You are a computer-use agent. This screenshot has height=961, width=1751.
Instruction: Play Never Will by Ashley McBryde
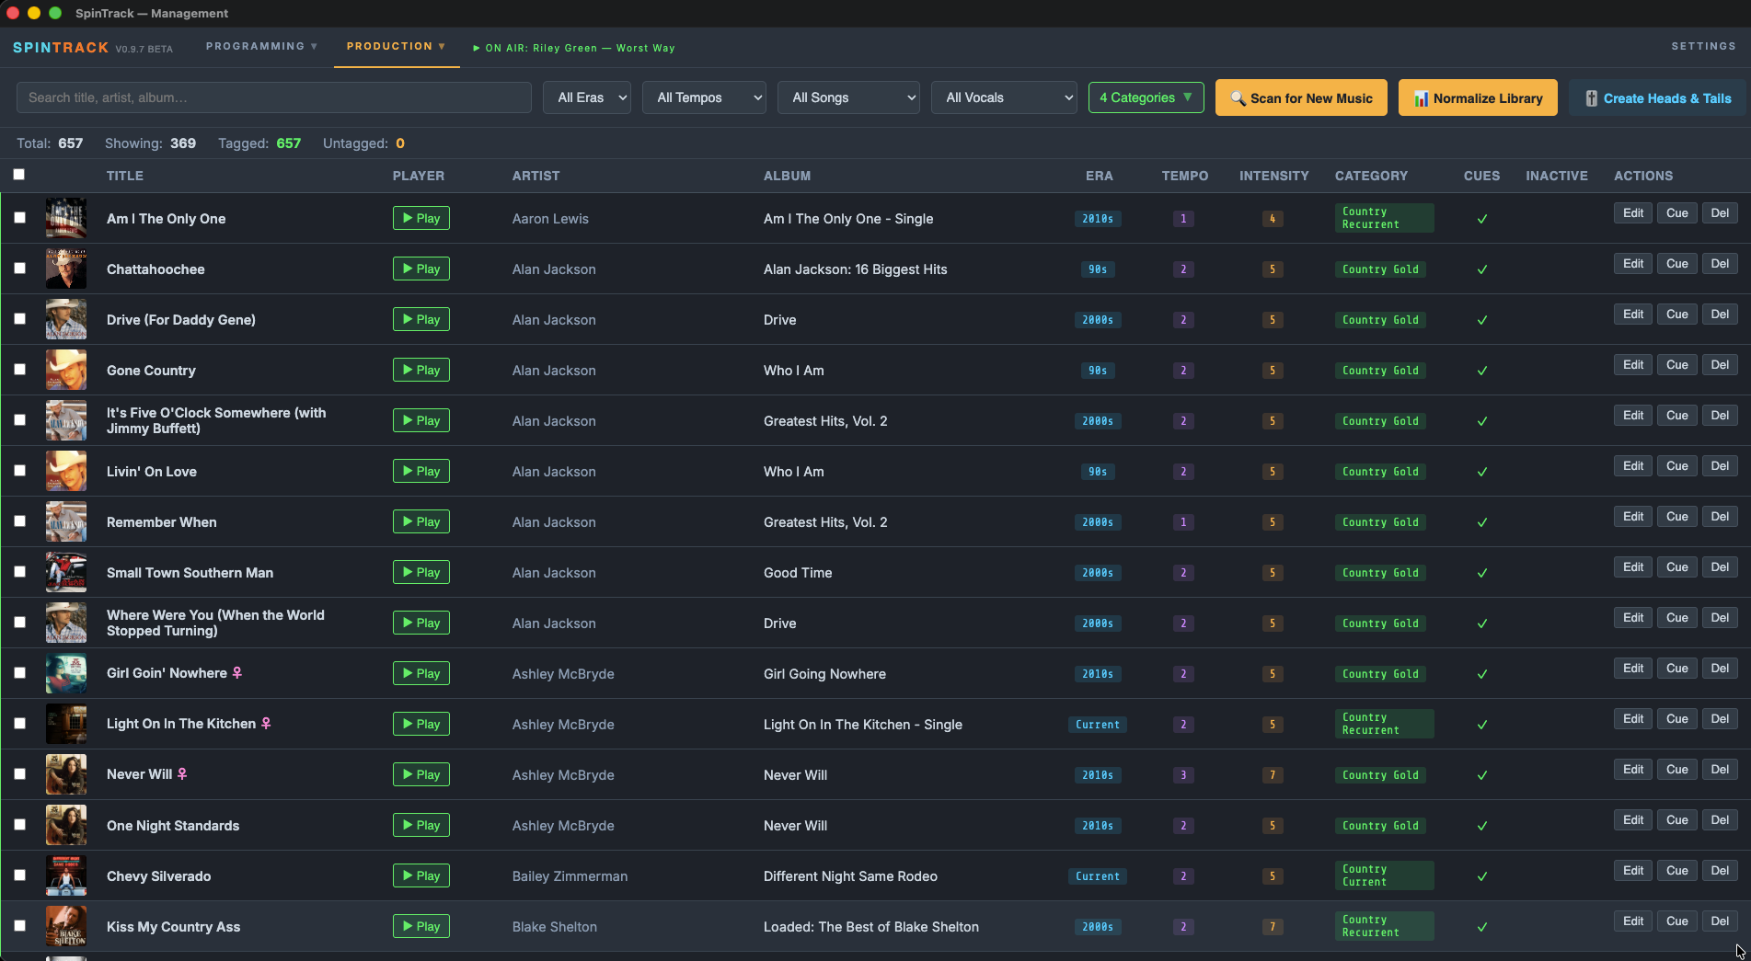[x=420, y=774]
